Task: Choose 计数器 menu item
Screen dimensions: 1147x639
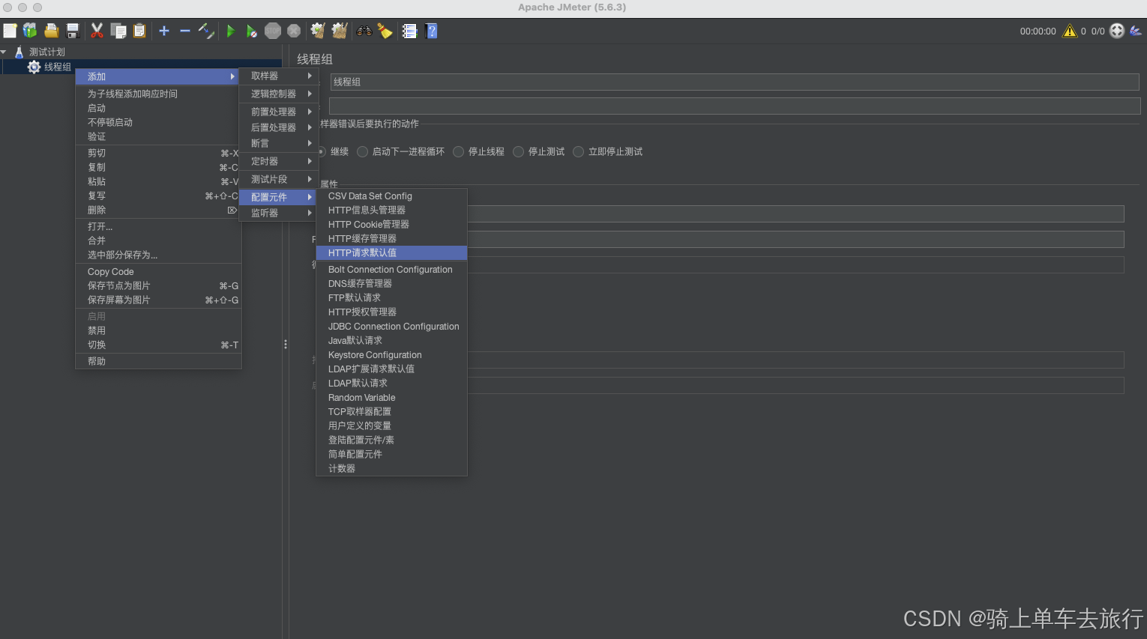Action: click(x=391, y=468)
